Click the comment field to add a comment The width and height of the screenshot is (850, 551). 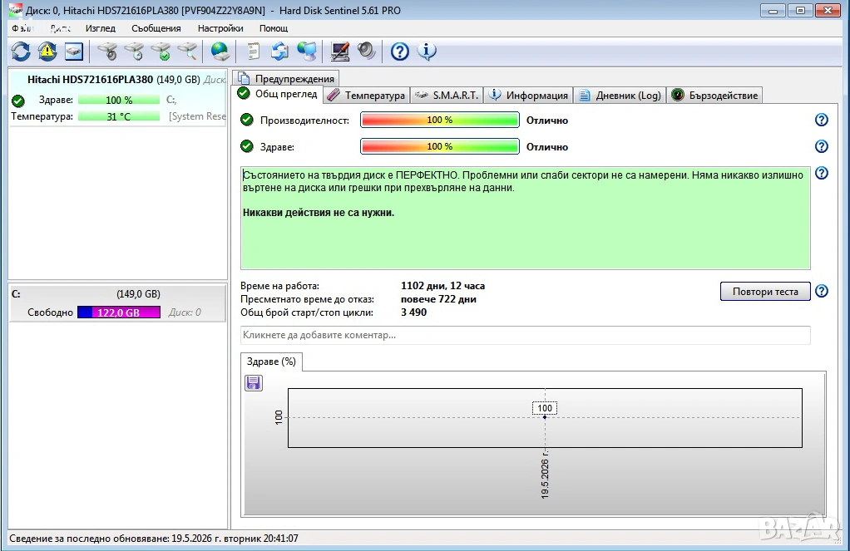pyautogui.click(x=526, y=335)
